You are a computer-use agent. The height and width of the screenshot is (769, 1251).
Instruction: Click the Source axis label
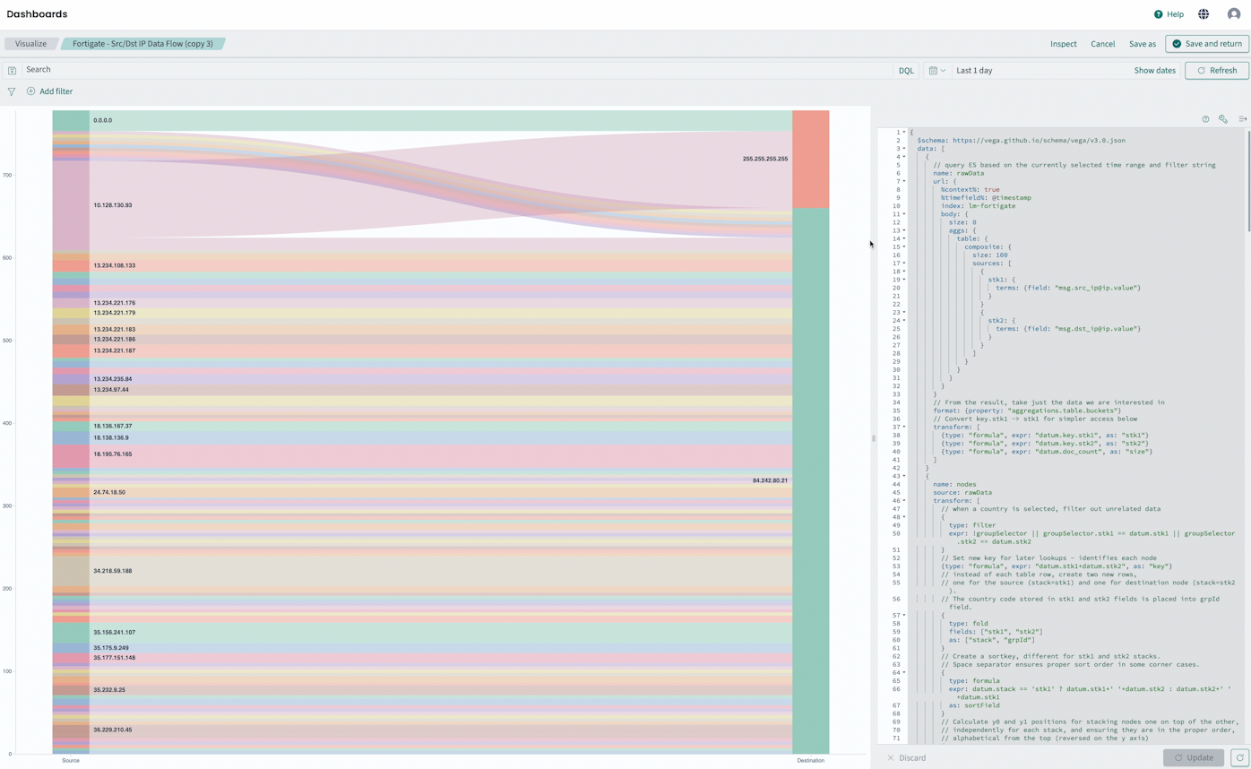71,761
